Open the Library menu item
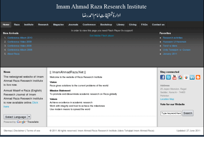 (120, 25)
